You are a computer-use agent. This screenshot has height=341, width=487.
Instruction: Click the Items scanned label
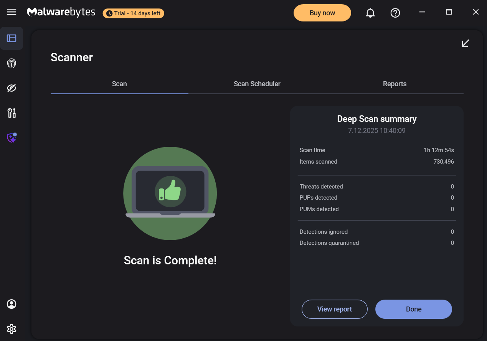(x=319, y=162)
